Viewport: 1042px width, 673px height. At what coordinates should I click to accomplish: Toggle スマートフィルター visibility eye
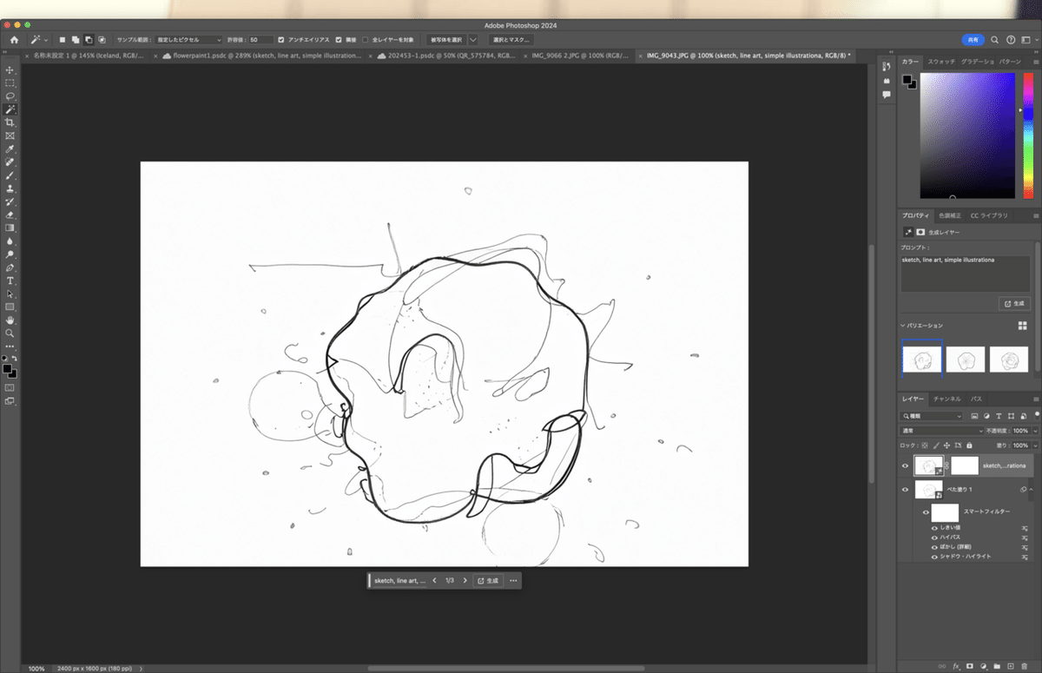pyautogui.click(x=926, y=512)
